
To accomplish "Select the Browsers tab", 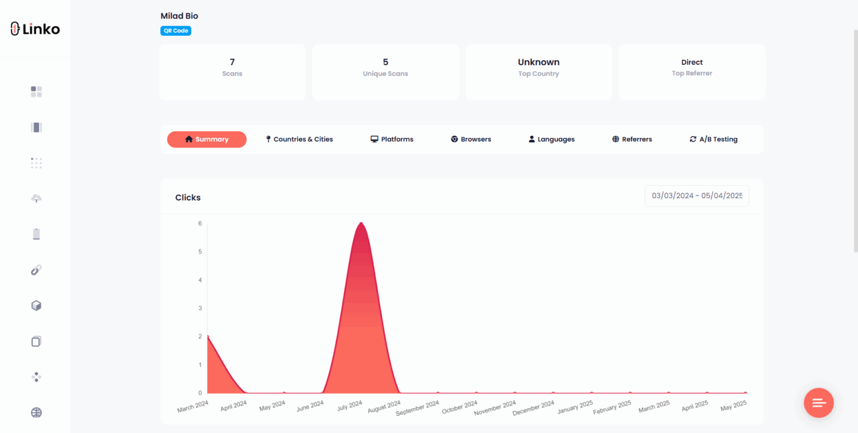I will pos(471,139).
